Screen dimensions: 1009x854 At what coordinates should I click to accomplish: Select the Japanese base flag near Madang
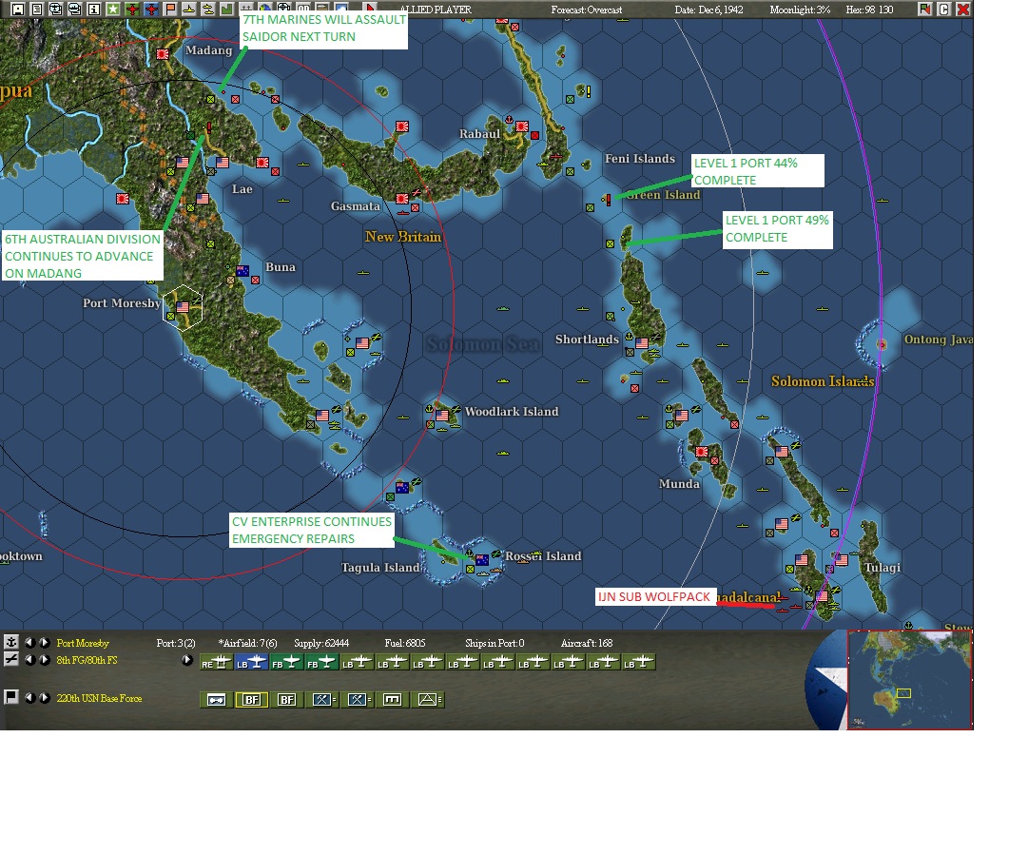[163, 55]
